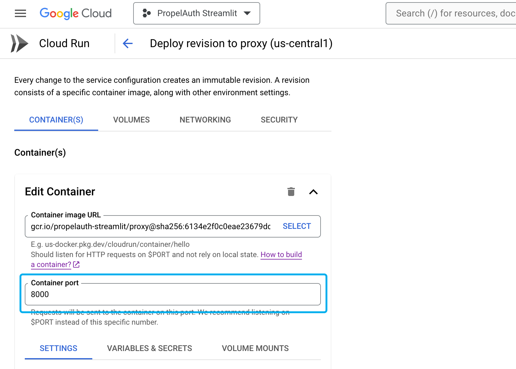Open the hamburger navigation menu
Viewport: 516px width, 369px height.
pos(20,13)
